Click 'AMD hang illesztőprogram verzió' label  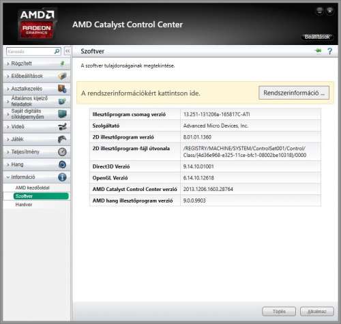(x=132, y=201)
